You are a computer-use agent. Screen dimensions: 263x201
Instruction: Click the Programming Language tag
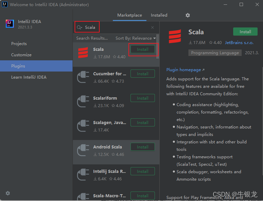(x=215, y=53)
